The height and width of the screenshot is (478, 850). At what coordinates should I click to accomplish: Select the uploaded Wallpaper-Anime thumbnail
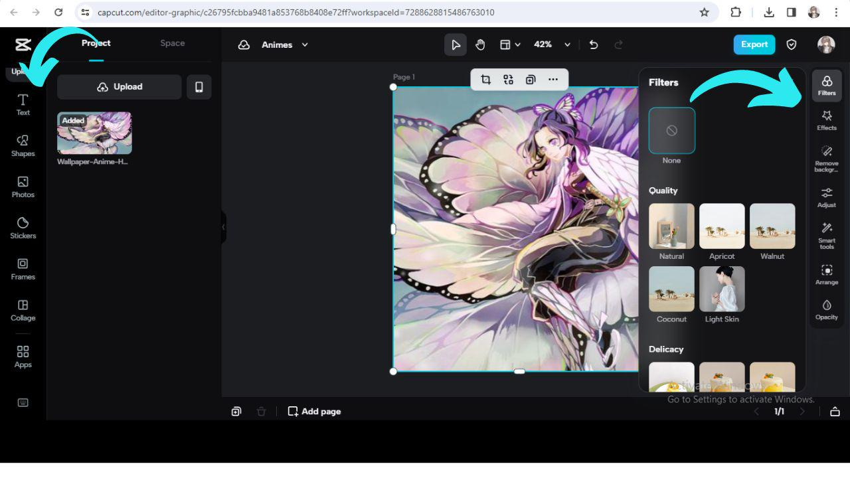coord(94,133)
